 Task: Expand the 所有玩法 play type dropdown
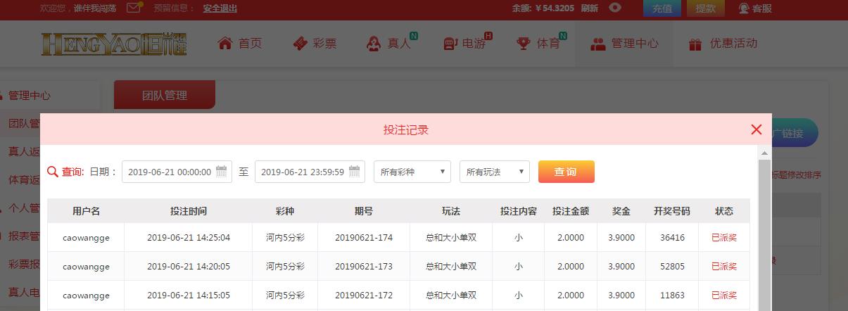tap(494, 172)
